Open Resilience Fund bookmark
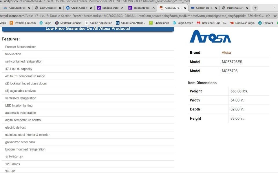Viewport: 278px width, 173px height. click(x=212, y=23)
